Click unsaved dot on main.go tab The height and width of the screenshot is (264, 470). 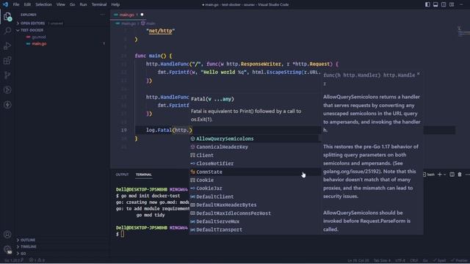[x=142, y=15]
